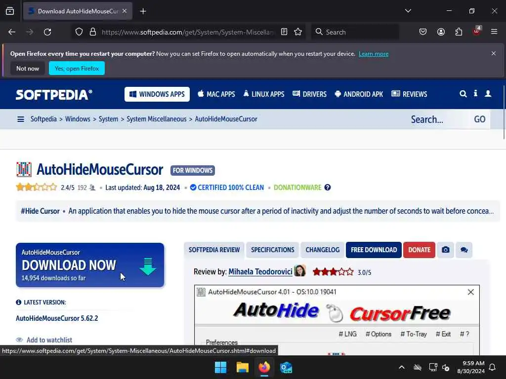Select Linux Apps menu
Screen dimensions: 506x379
[264, 94]
